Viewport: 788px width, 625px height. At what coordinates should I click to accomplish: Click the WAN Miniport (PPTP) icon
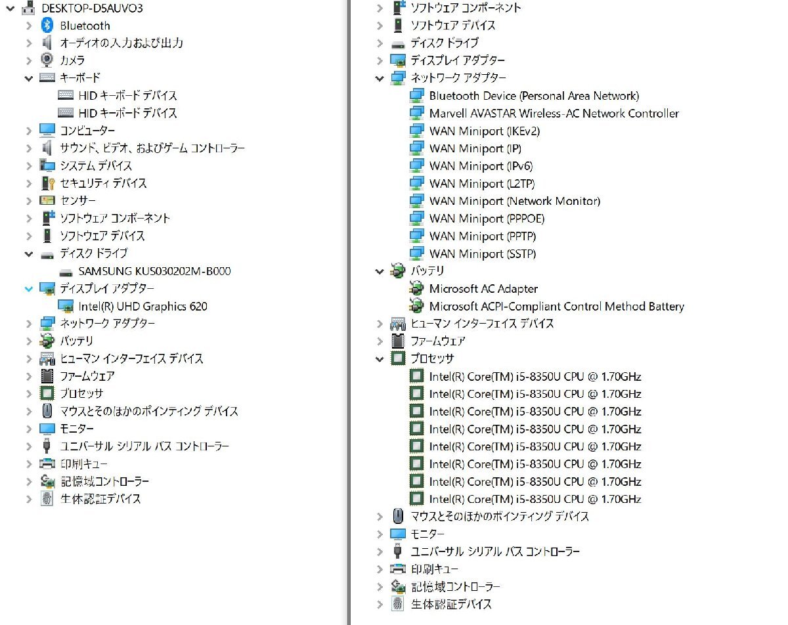coord(416,236)
